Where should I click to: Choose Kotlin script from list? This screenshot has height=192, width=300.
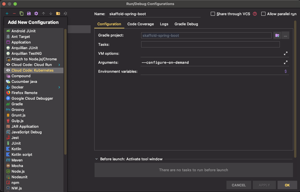pyautogui.click(x=34, y=154)
